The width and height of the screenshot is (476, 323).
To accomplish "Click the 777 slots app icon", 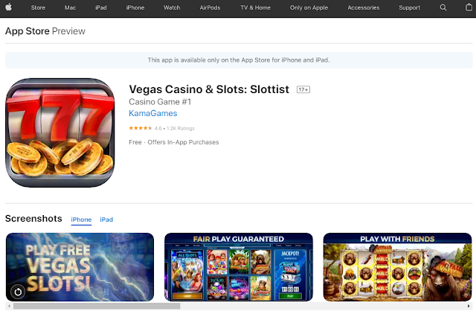I will point(60,132).
